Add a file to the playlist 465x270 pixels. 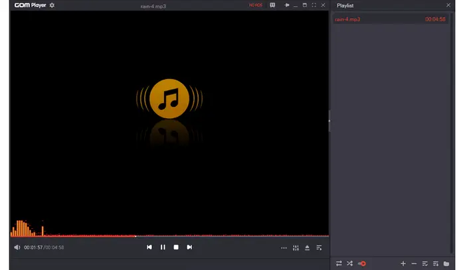(403, 263)
